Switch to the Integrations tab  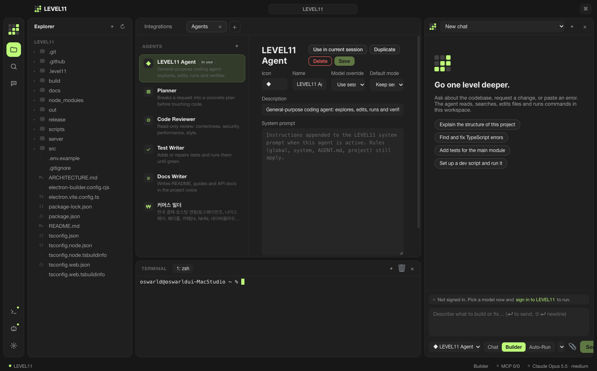[x=158, y=27]
